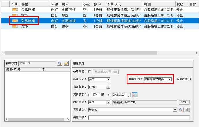Image resolution: width=199 pixels, height=127 pixels.
Task: Preview sound with speaker icon
Action: pyautogui.click(x=187, y=110)
